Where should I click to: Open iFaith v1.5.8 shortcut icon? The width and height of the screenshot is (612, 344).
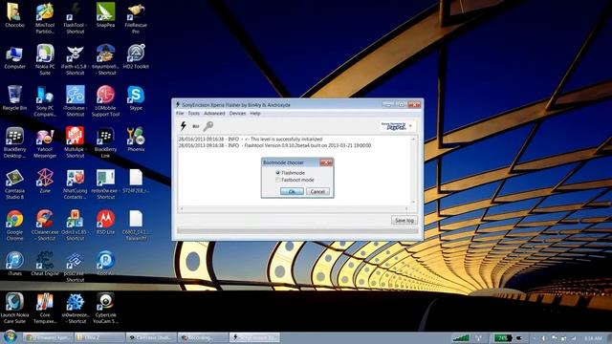click(75, 59)
